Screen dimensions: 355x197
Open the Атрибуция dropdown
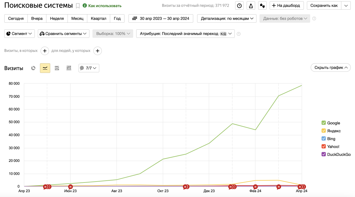(186, 34)
